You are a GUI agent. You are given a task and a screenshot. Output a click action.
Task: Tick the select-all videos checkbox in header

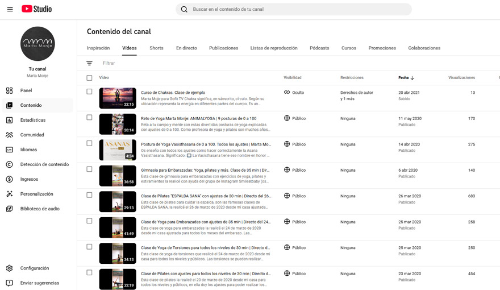click(89, 78)
